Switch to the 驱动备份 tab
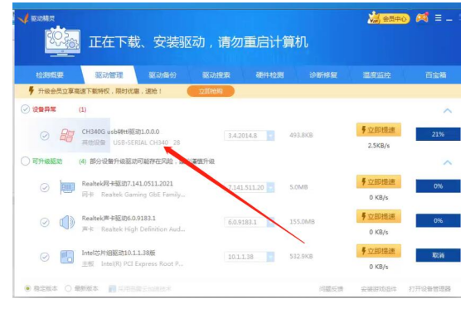The height and width of the screenshot is (318, 475). point(162,75)
